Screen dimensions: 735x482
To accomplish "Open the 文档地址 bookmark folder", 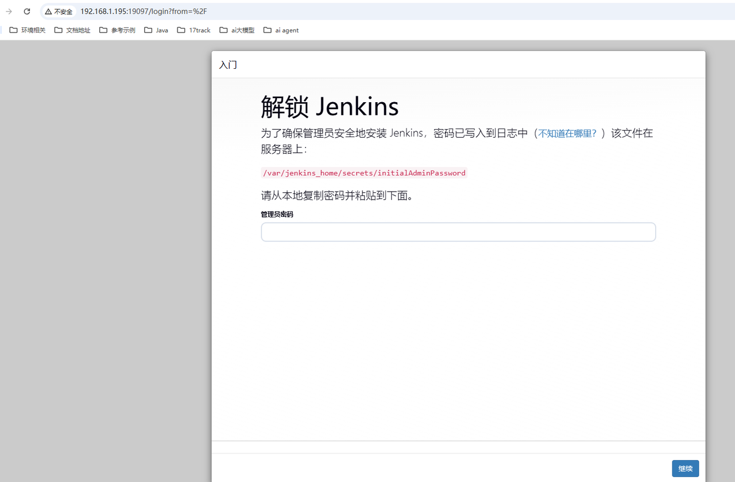I will point(72,30).
